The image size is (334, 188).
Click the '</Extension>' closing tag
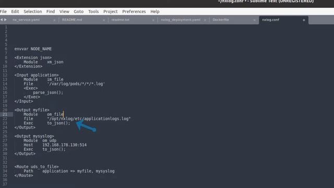click(x=28, y=66)
